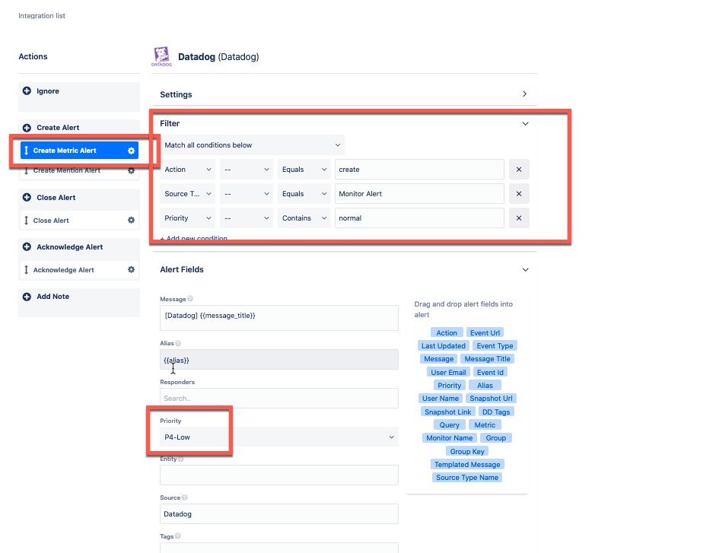The image size is (716, 553).
Task: Open the -- dropdown in Action row
Action: [x=246, y=170]
